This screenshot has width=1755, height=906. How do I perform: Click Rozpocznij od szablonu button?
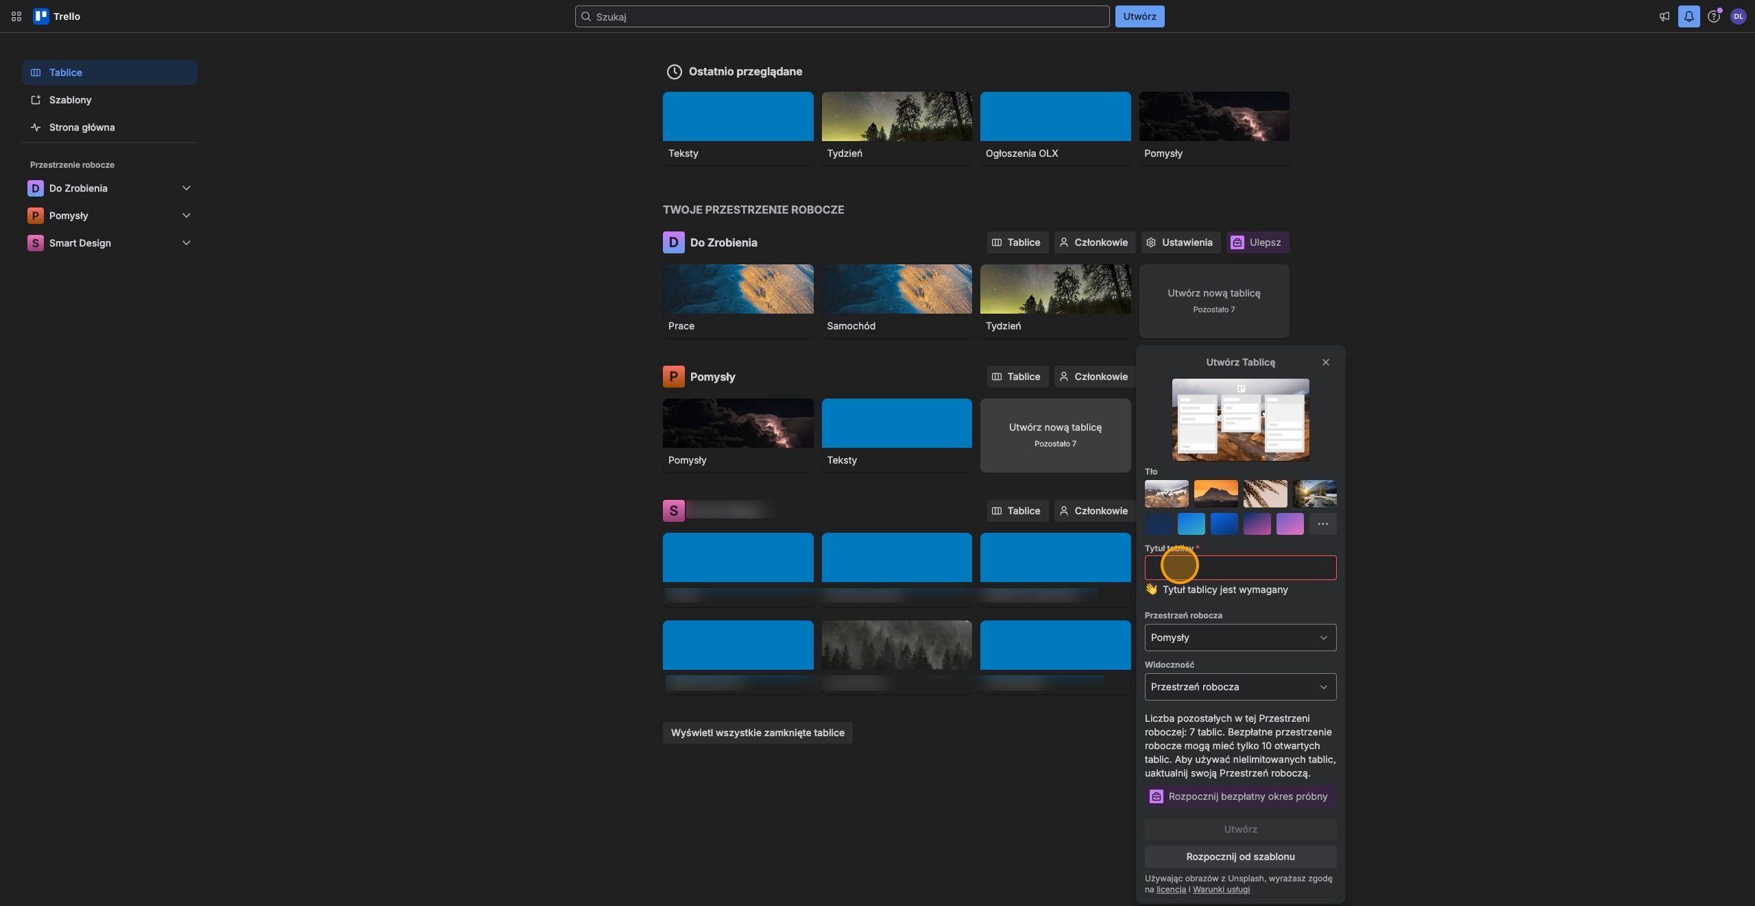tap(1240, 857)
